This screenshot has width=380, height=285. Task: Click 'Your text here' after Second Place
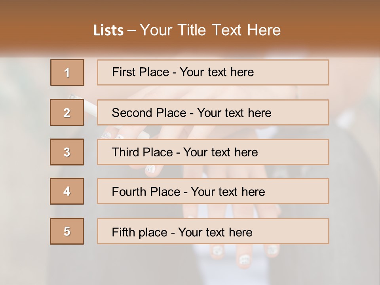click(234, 113)
